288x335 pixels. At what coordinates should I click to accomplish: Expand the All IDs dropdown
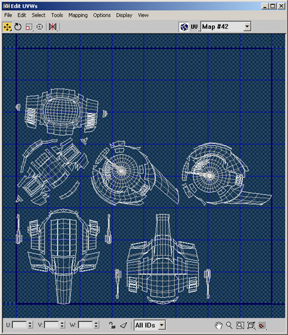click(x=162, y=325)
